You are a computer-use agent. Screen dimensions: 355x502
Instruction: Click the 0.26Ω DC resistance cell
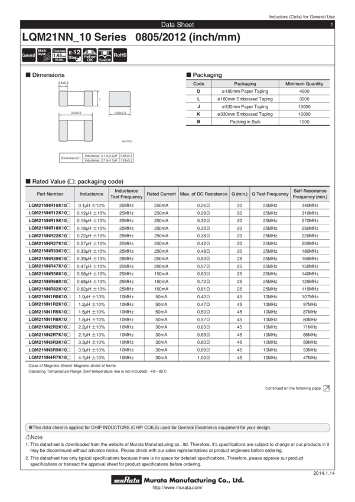point(203,205)
